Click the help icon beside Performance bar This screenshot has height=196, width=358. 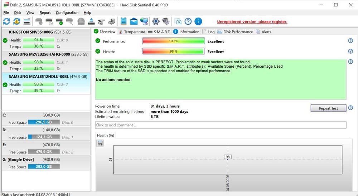point(350,41)
